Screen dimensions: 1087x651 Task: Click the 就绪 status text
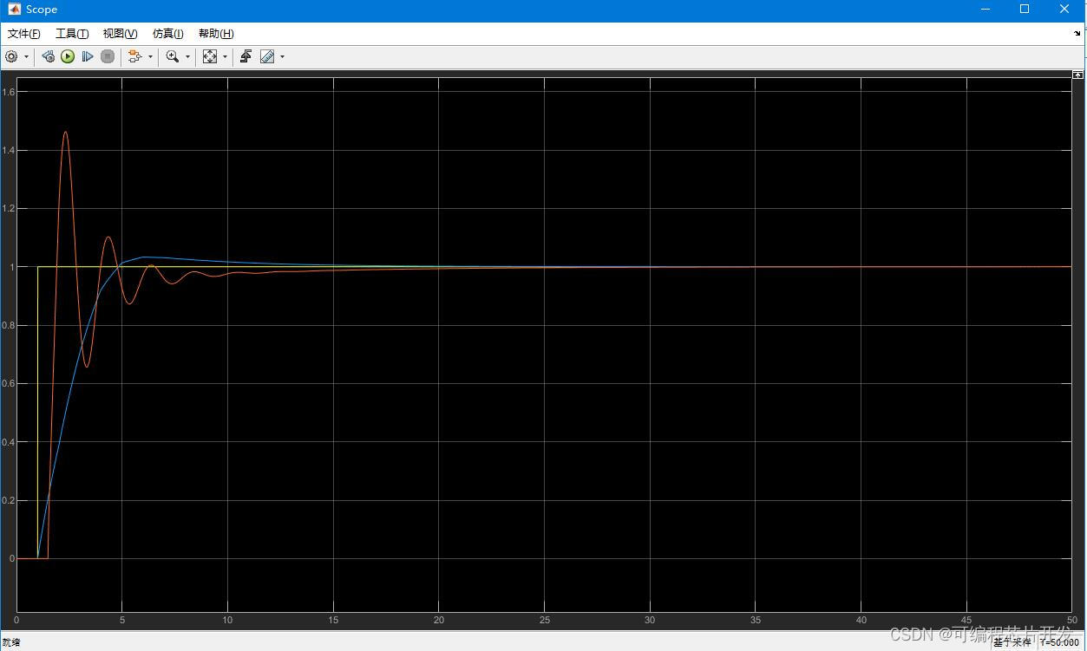pyautogui.click(x=11, y=642)
